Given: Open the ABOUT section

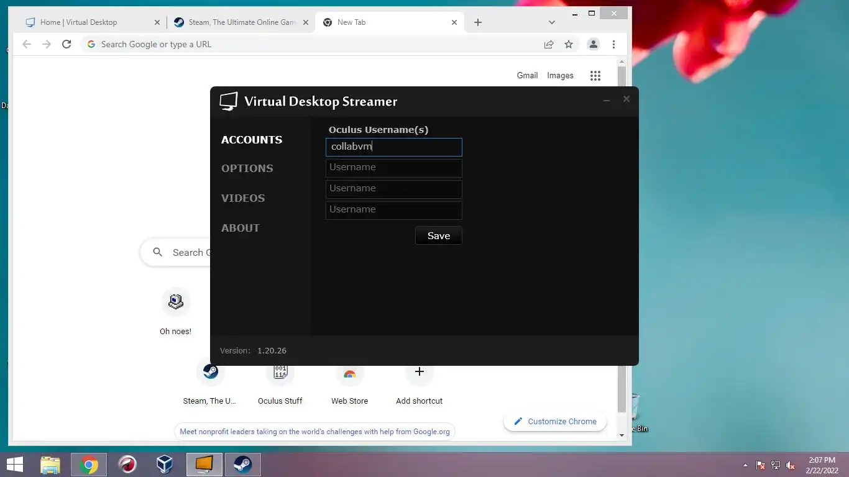Looking at the screenshot, I should click(241, 228).
